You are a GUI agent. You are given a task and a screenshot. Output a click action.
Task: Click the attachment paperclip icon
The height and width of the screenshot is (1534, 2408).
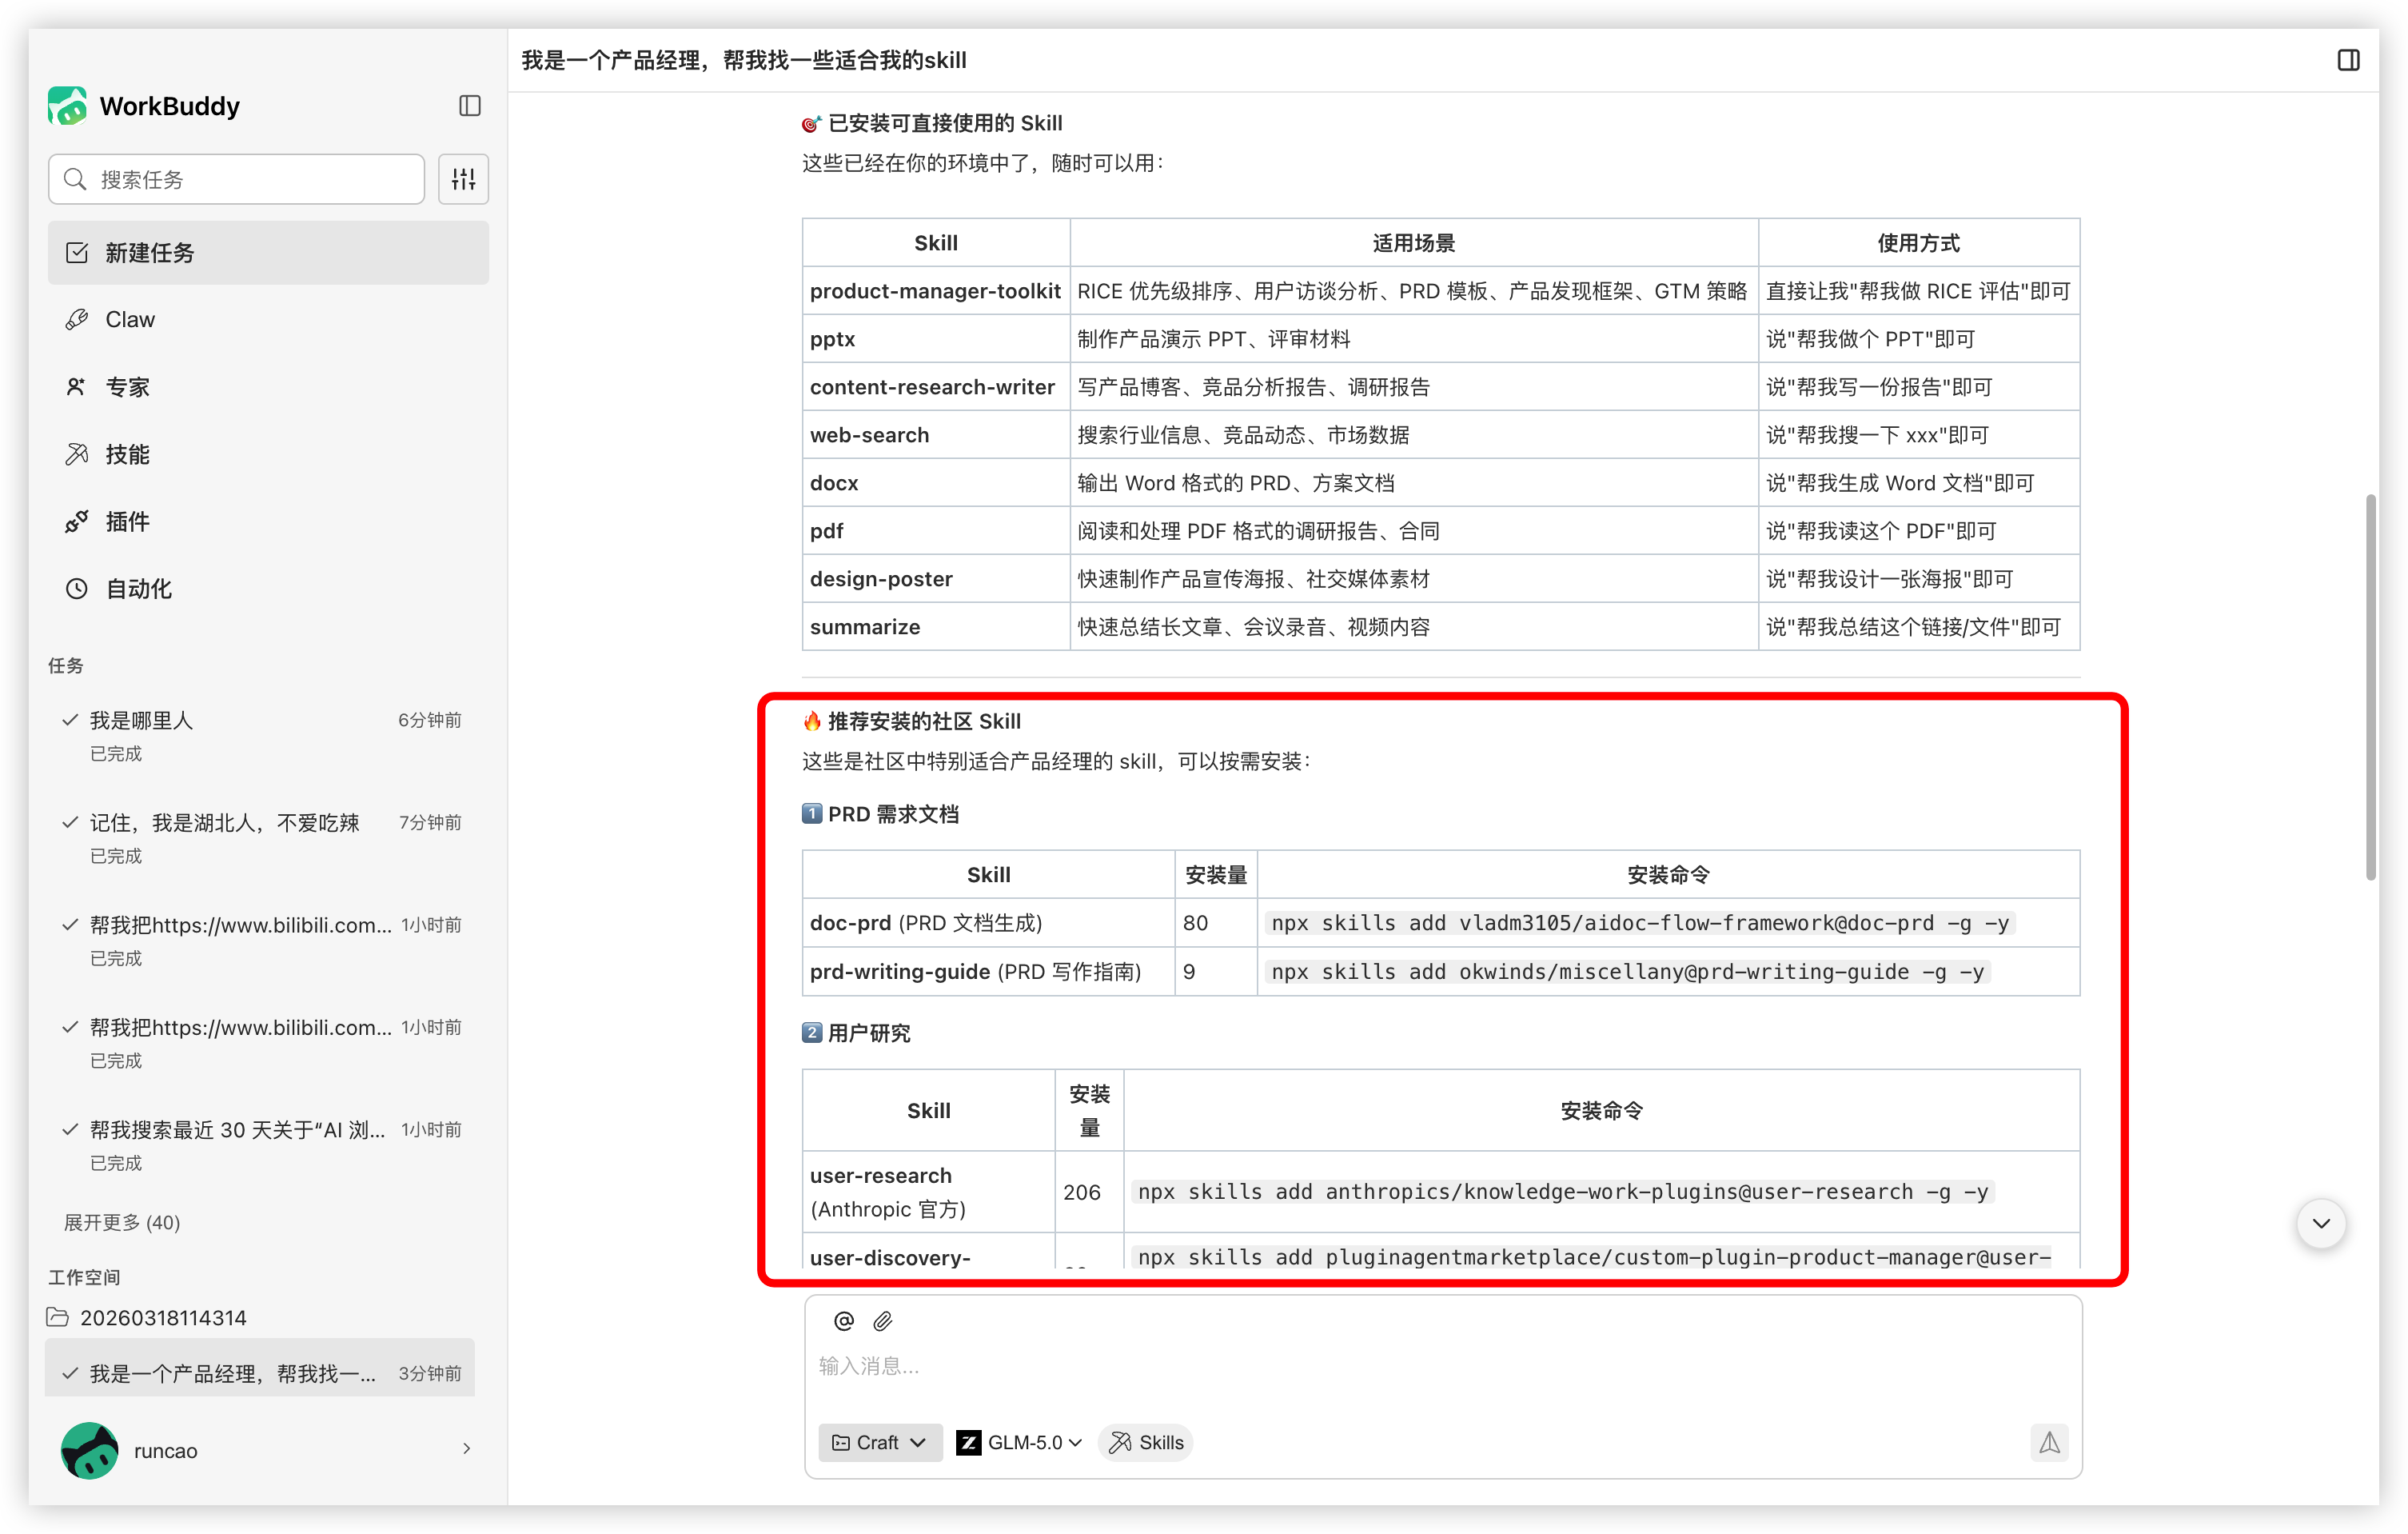tap(882, 1321)
